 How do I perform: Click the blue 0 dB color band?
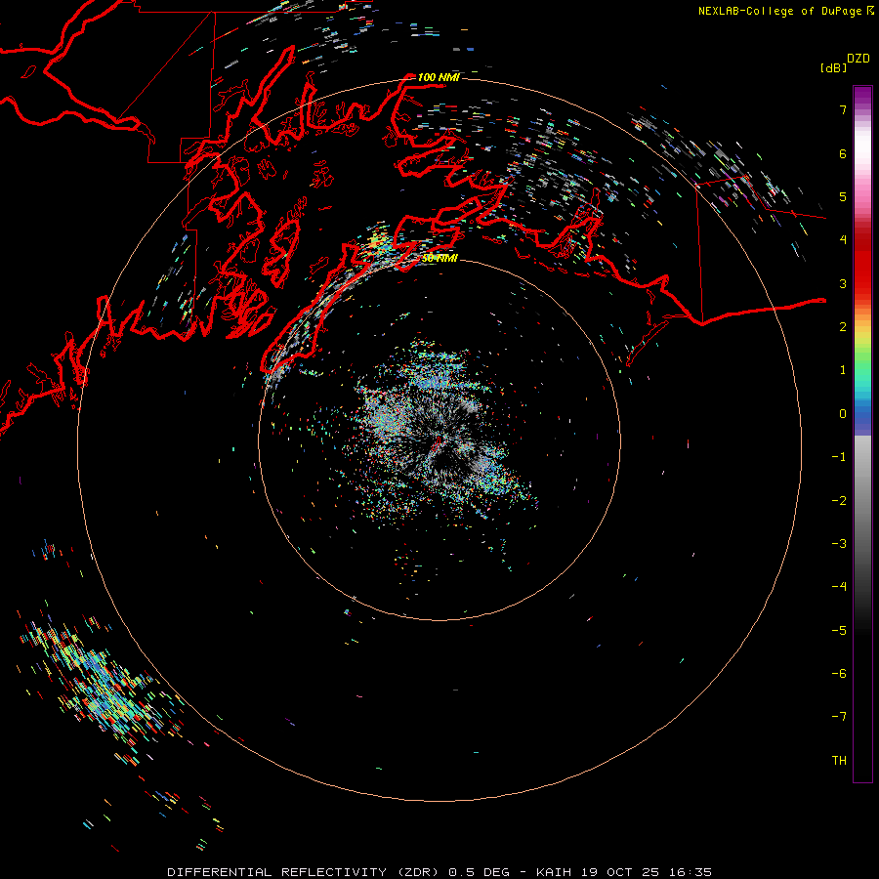pyautogui.click(x=862, y=416)
